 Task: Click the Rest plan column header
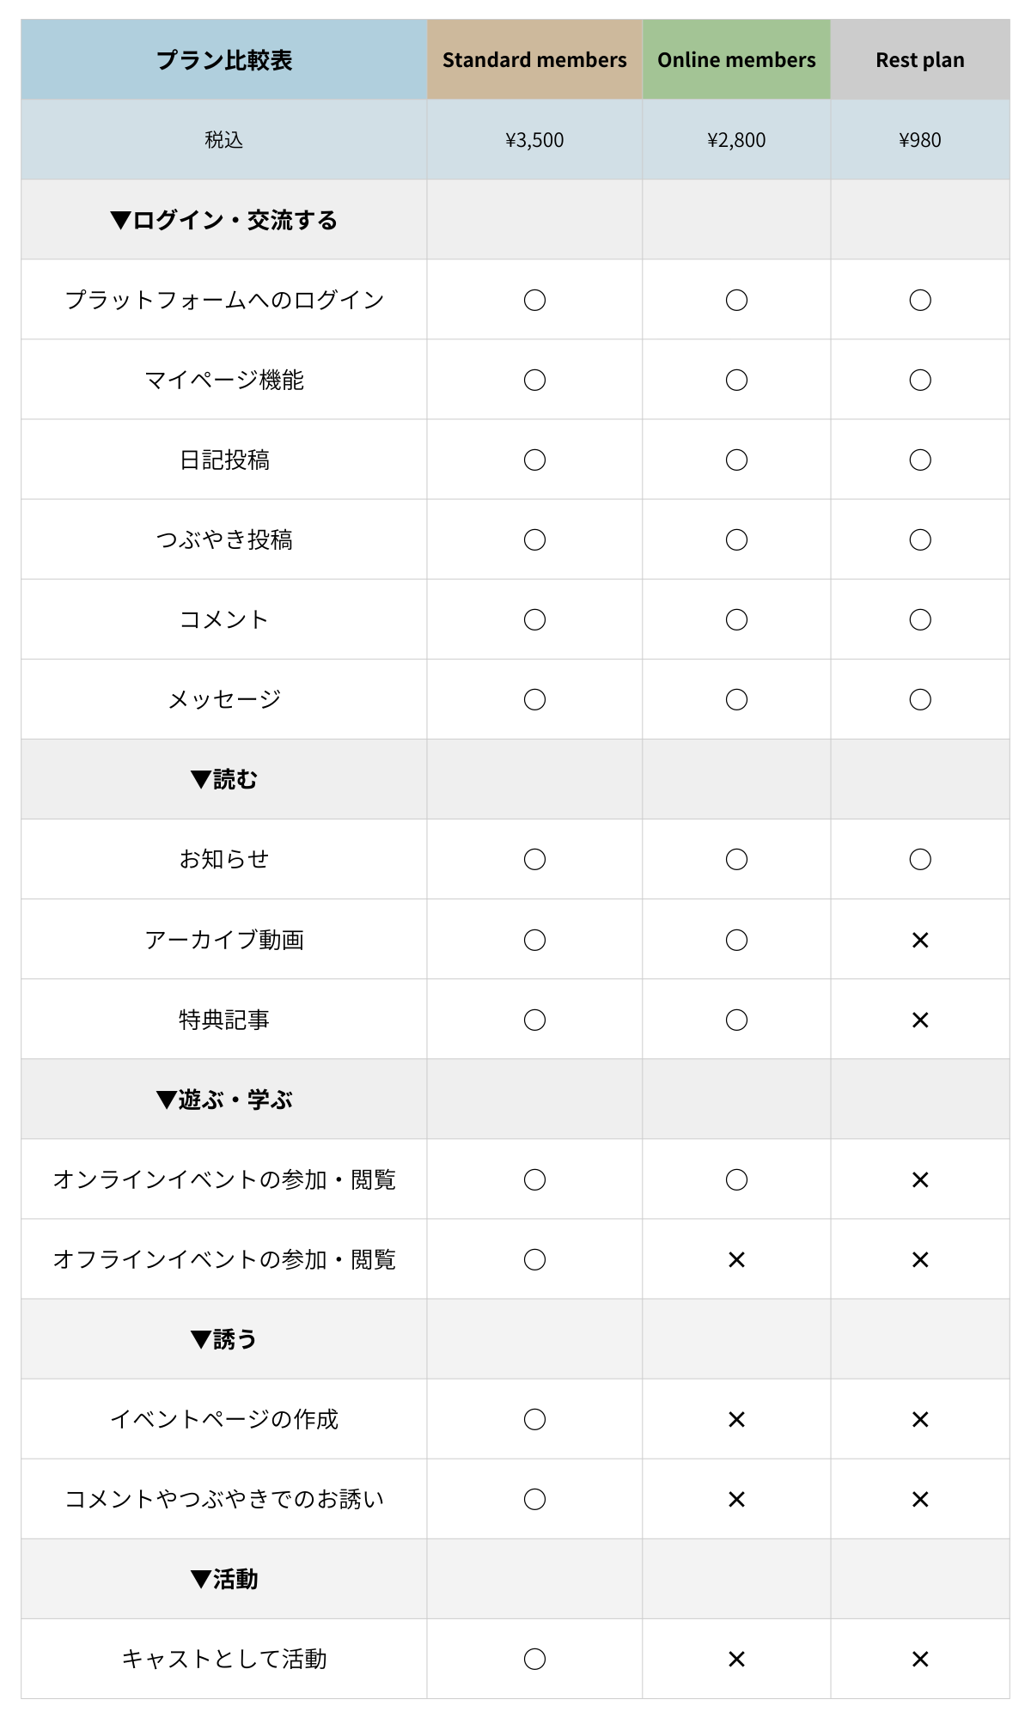pos(919,60)
